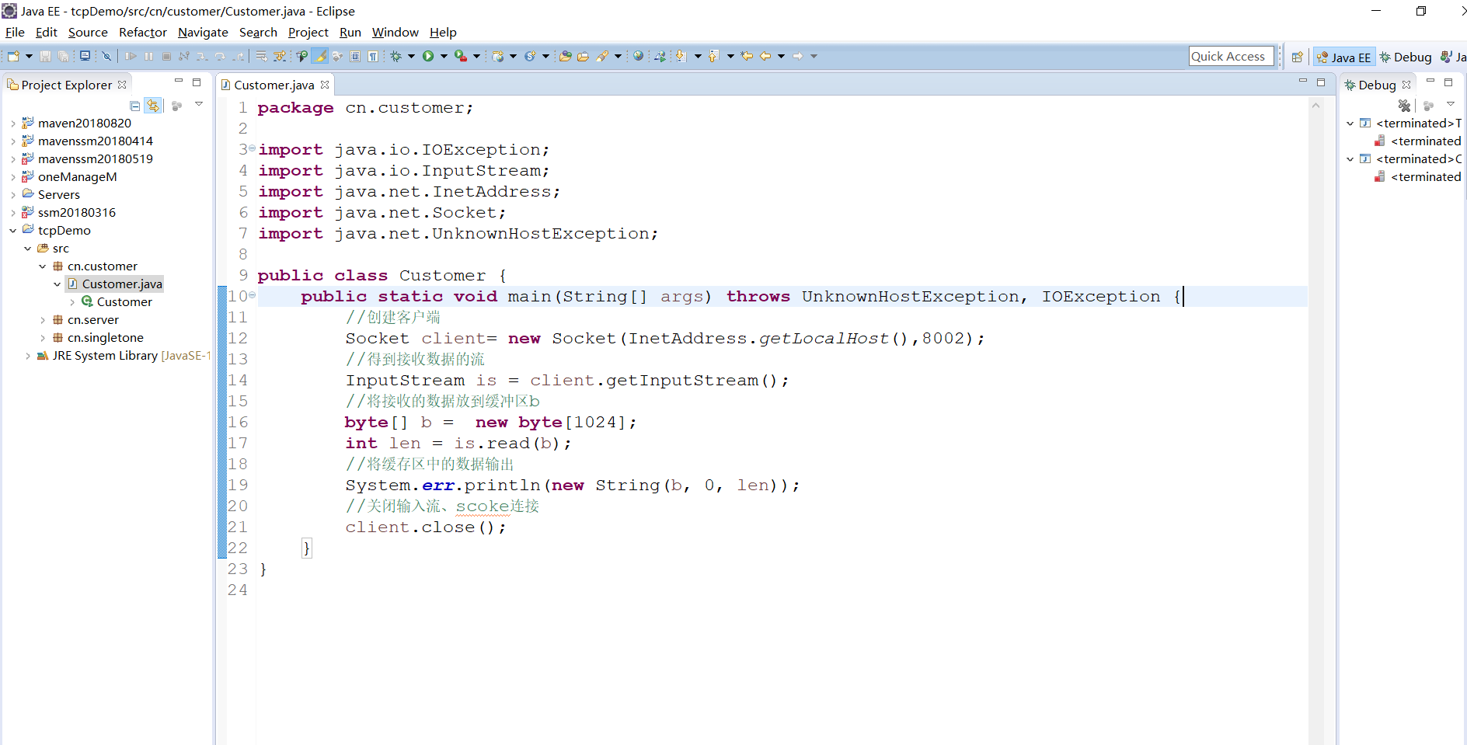The height and width of the screenshot is (745, 1467).
Task: Click the Open Perspective icon
Action: [x=1297, y=57]
